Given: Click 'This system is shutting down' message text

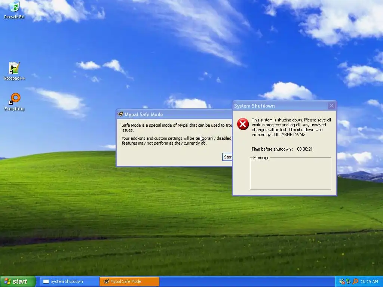Looking at the screenshot, I should click(x=291, y=127).
